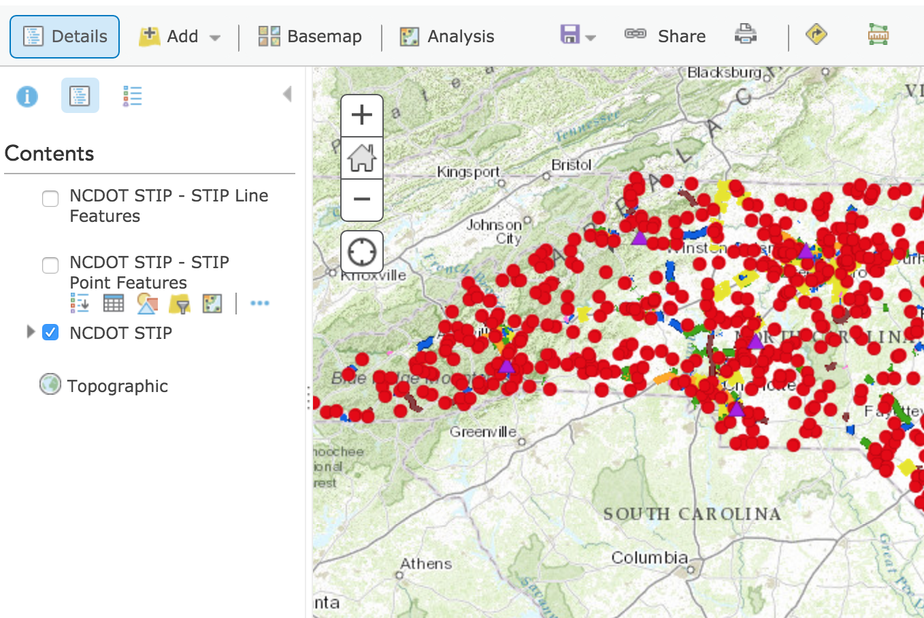Image resolution: width=924 pixels, height=618 pixels.
Task: Click Perform Analysis icon for Point Features
Action: click(x=212, y=303)
